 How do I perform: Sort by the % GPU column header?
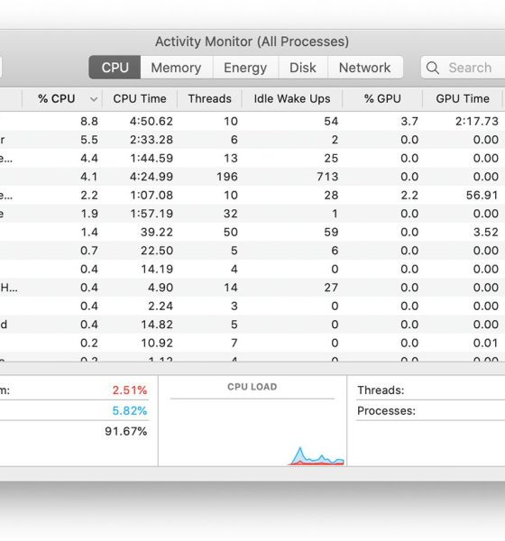(x=382, y=99)
